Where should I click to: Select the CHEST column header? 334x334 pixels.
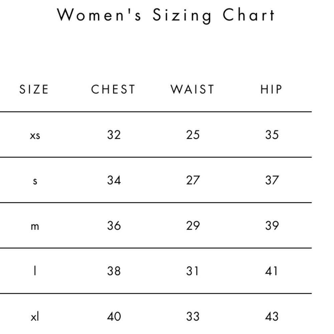pyautogui.click(x=113, y=89)
